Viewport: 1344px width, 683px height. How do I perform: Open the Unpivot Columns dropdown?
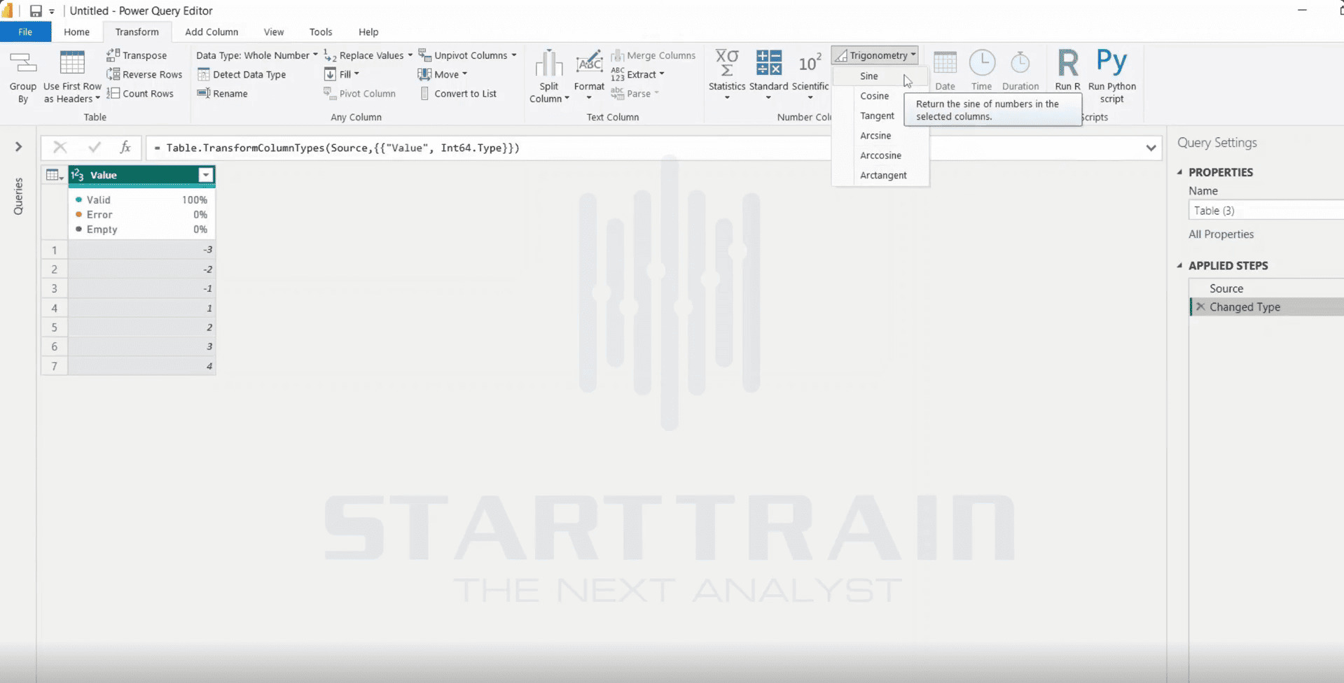[467, 55]
